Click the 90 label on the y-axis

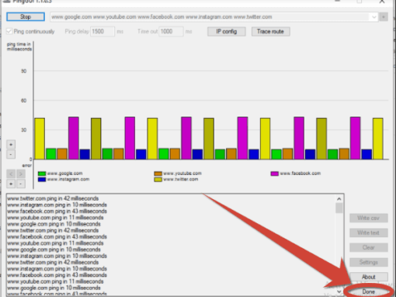coord(23,71)
